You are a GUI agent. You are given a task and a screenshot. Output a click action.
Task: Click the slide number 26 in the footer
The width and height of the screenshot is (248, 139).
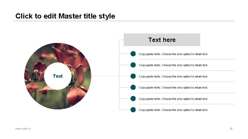point(231,129)
